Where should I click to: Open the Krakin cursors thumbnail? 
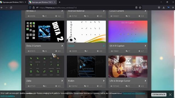(x=86, y=66)
